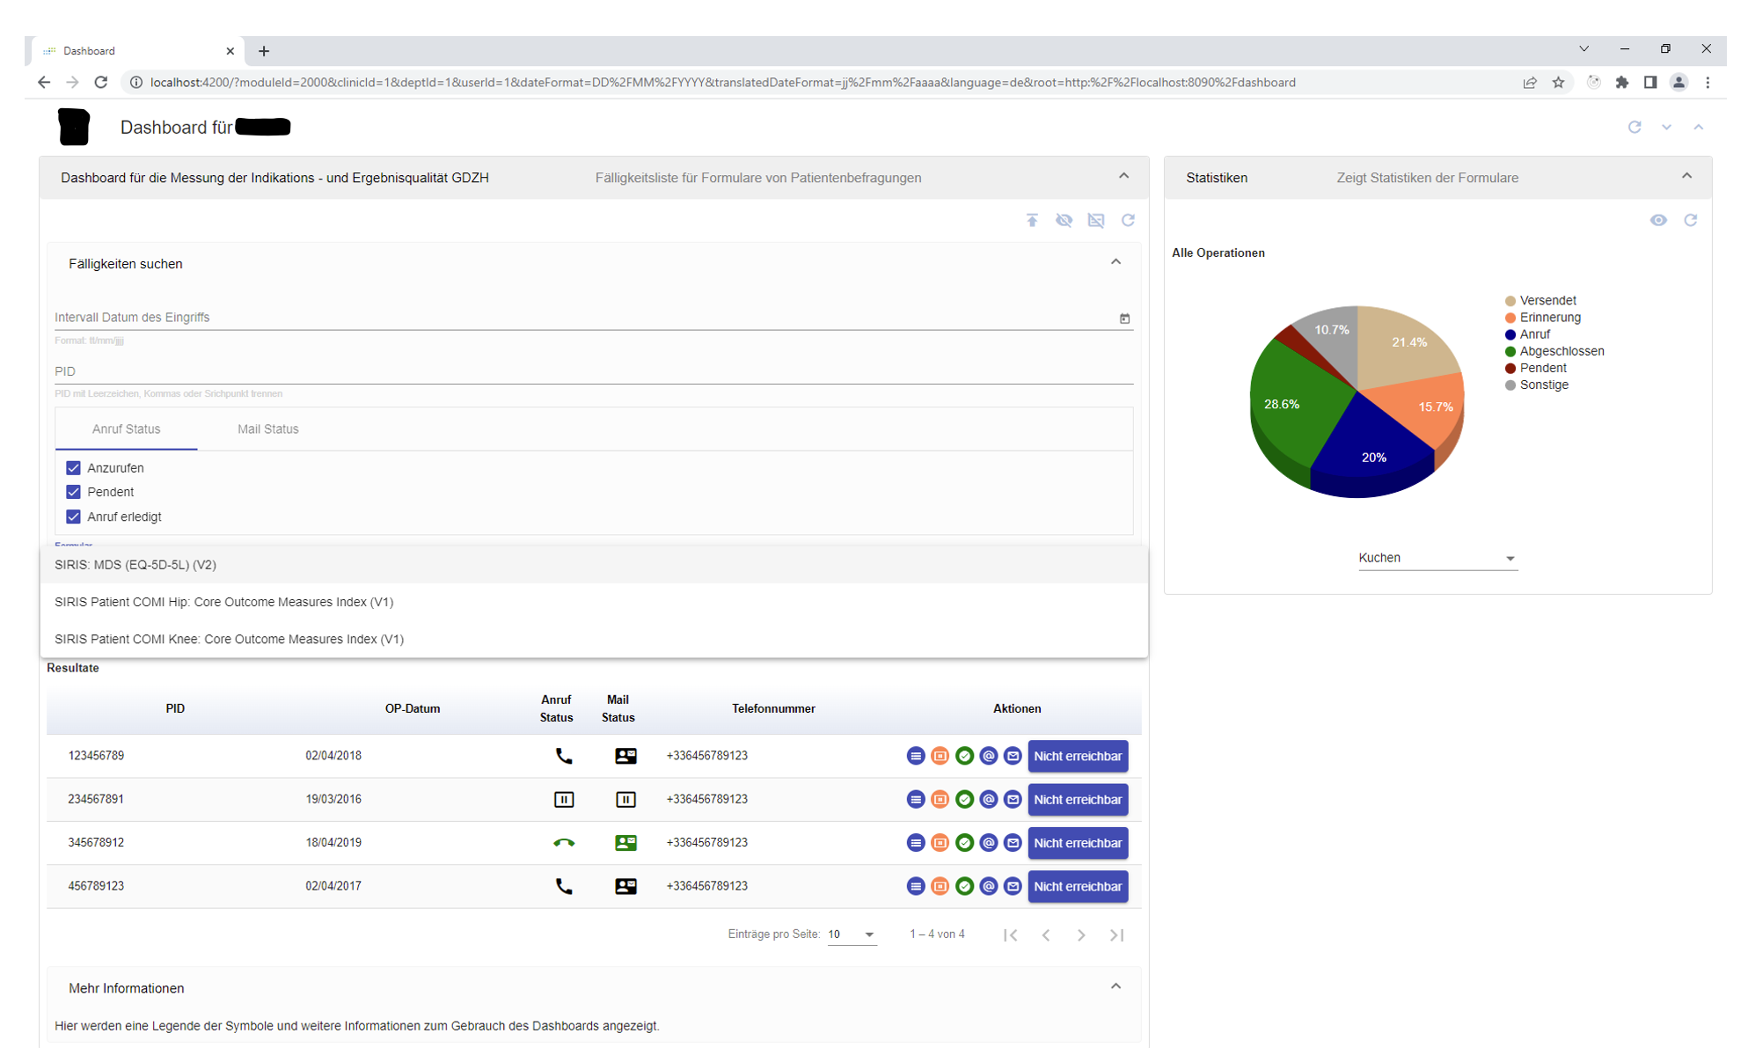Reload the page in the browser
Screen dimensions: 1748x1048
101,82
